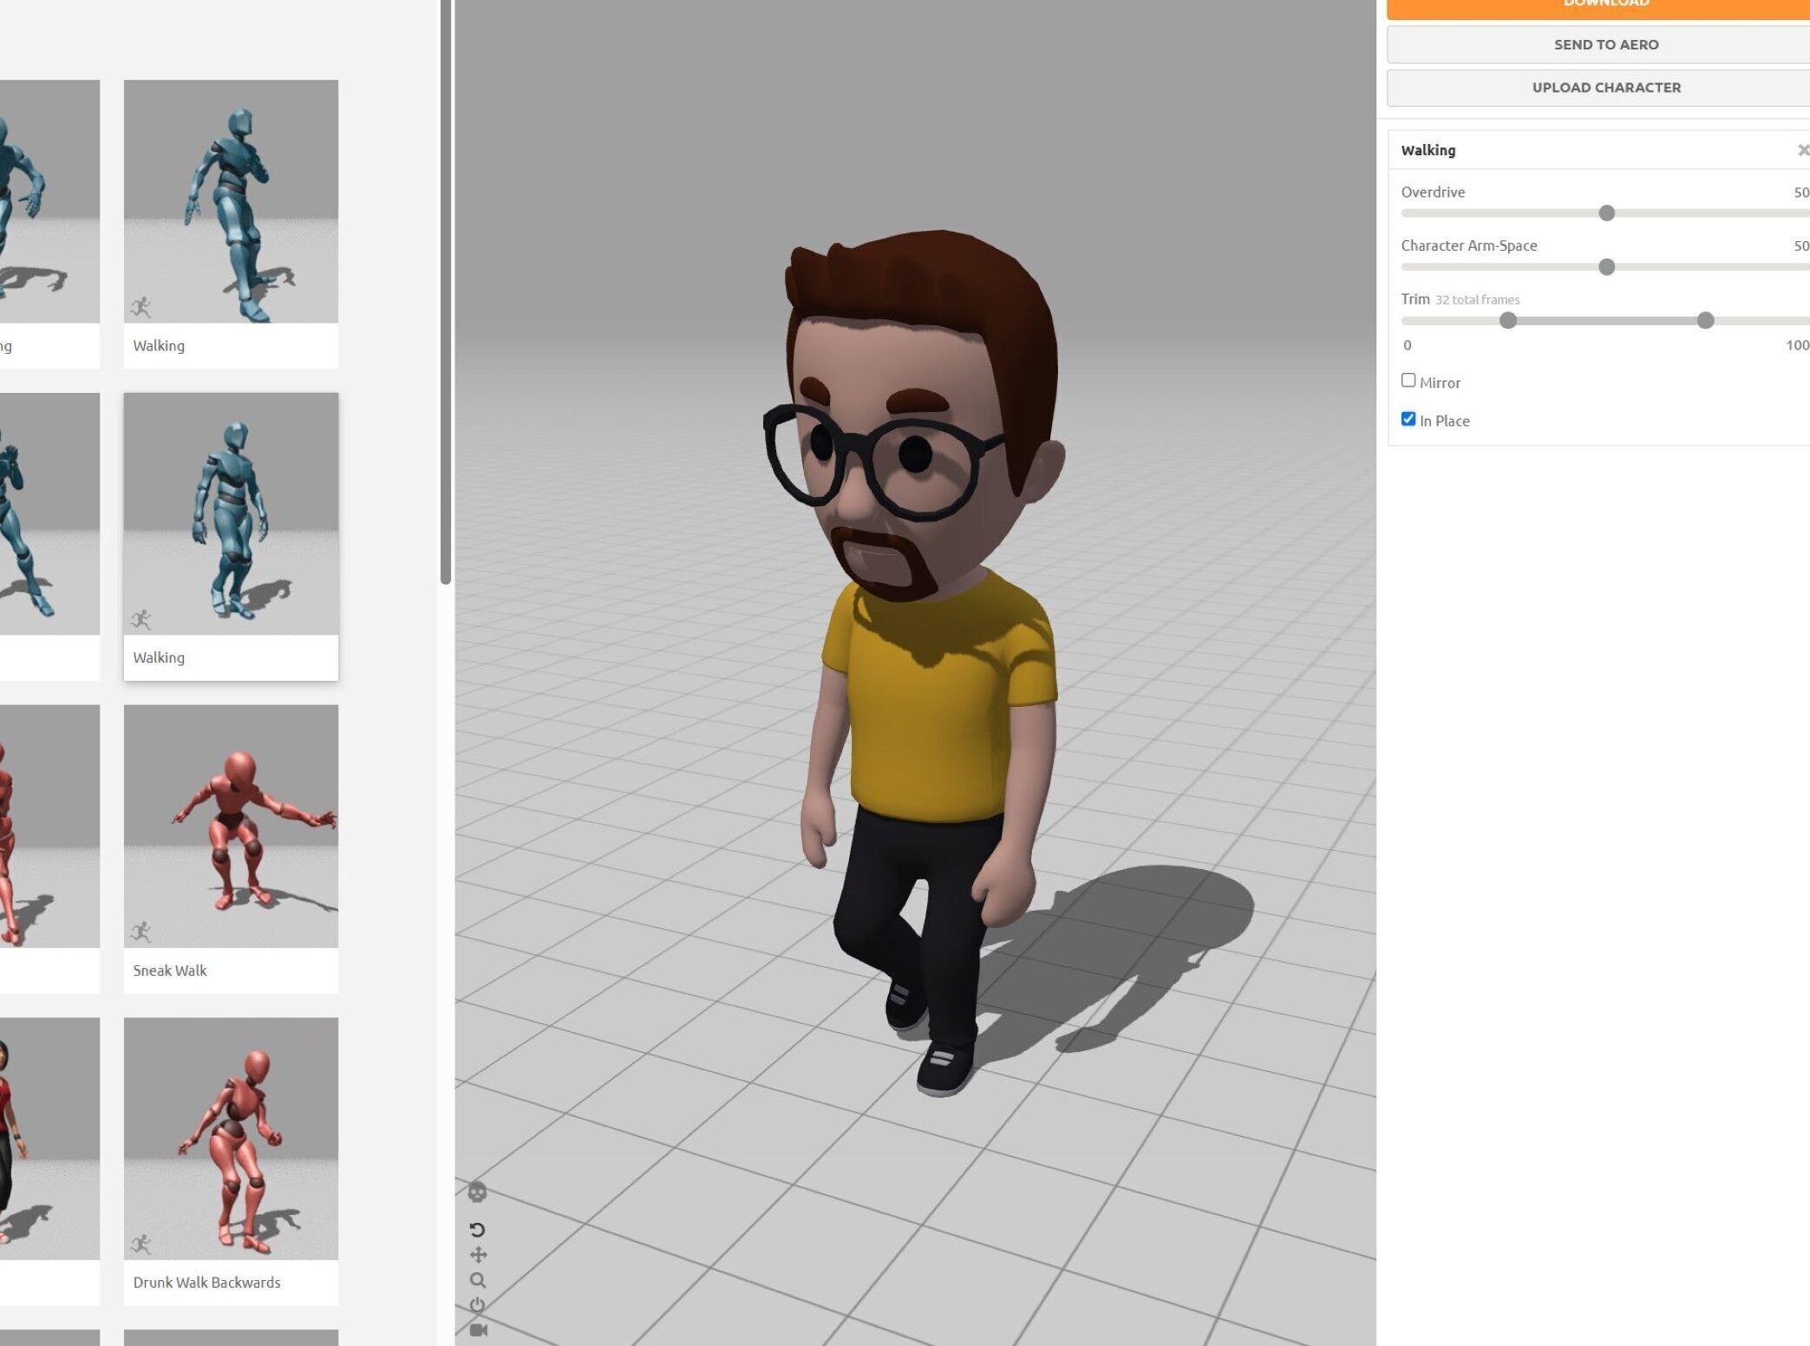This screenshot has width=1810, height=1346.
Task: Click the Send to Aero button
Action: [x=1598, y=44]
